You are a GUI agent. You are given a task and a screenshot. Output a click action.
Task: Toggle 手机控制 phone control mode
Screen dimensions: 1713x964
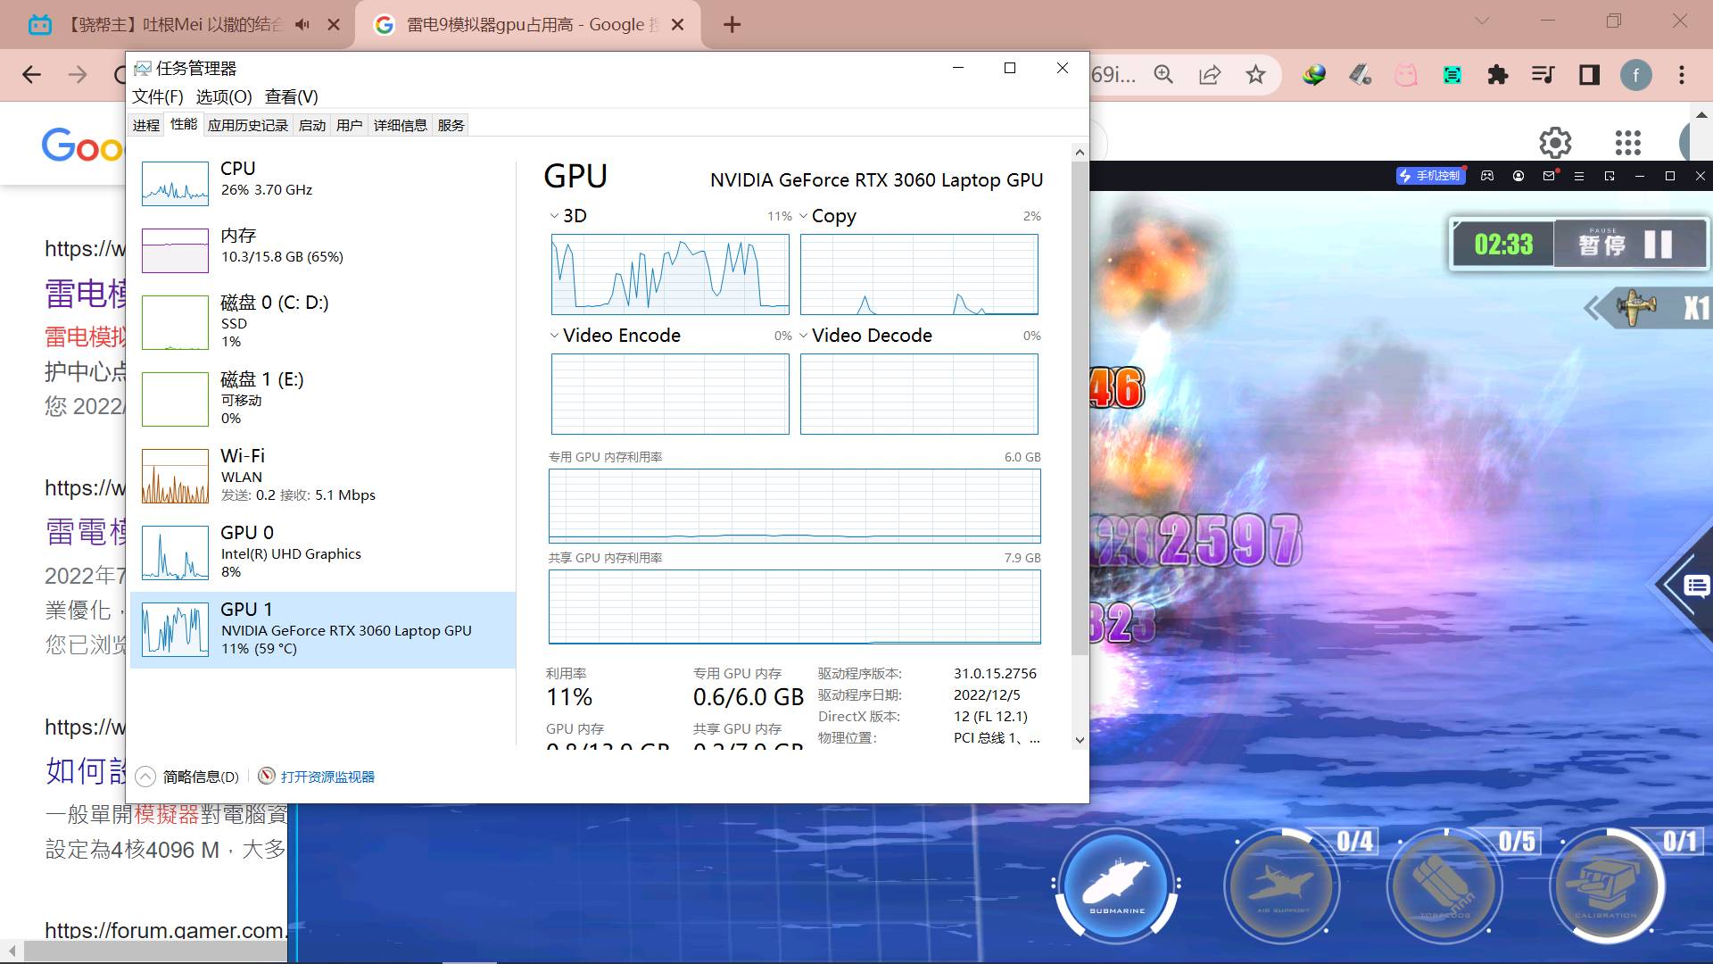[1430, 176]
